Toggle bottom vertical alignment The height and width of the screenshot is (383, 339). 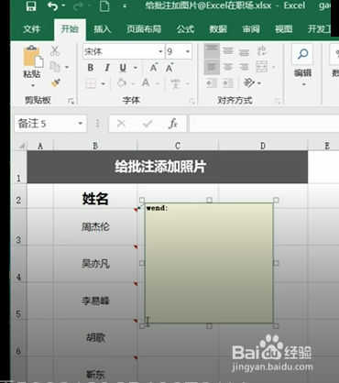point(244,51)
